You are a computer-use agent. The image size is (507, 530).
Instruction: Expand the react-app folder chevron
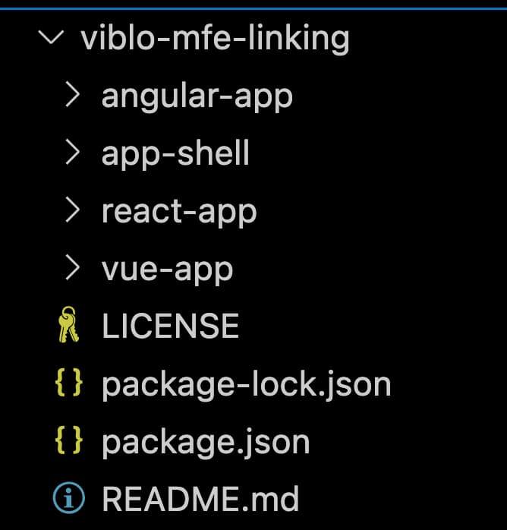pos(72,210)
